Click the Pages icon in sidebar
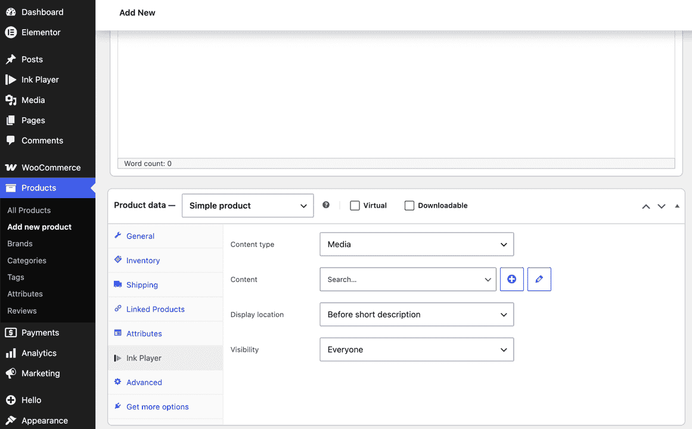The height and width of the screenshot is (429, 692). tap(11, 120)
